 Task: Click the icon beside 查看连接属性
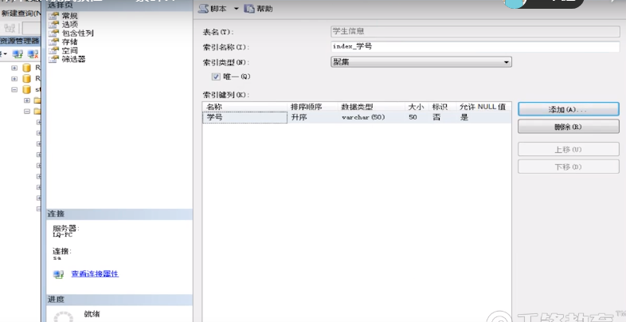59,274
